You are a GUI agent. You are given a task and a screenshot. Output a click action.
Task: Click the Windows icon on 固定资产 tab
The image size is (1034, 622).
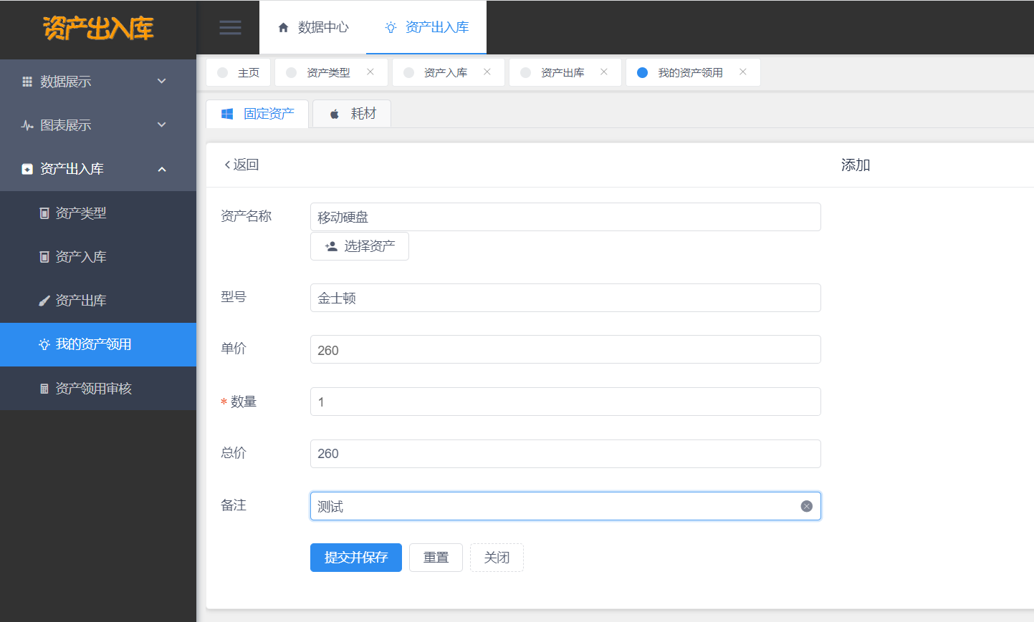point(227,114)
